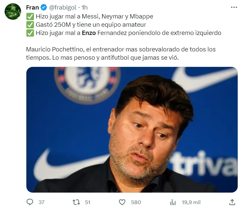
Task: Click the like count 580
Action: (136, 202)
